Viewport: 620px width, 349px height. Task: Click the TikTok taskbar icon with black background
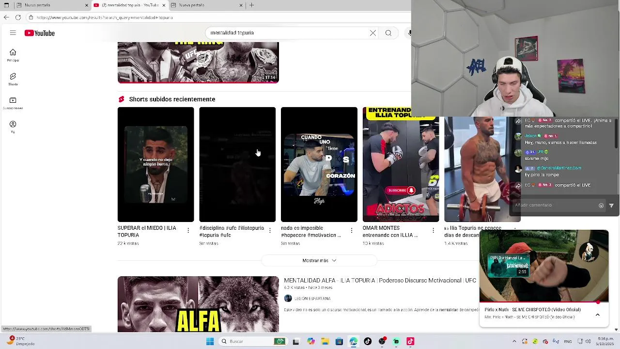pyautogui.click(x=368, y=341)
